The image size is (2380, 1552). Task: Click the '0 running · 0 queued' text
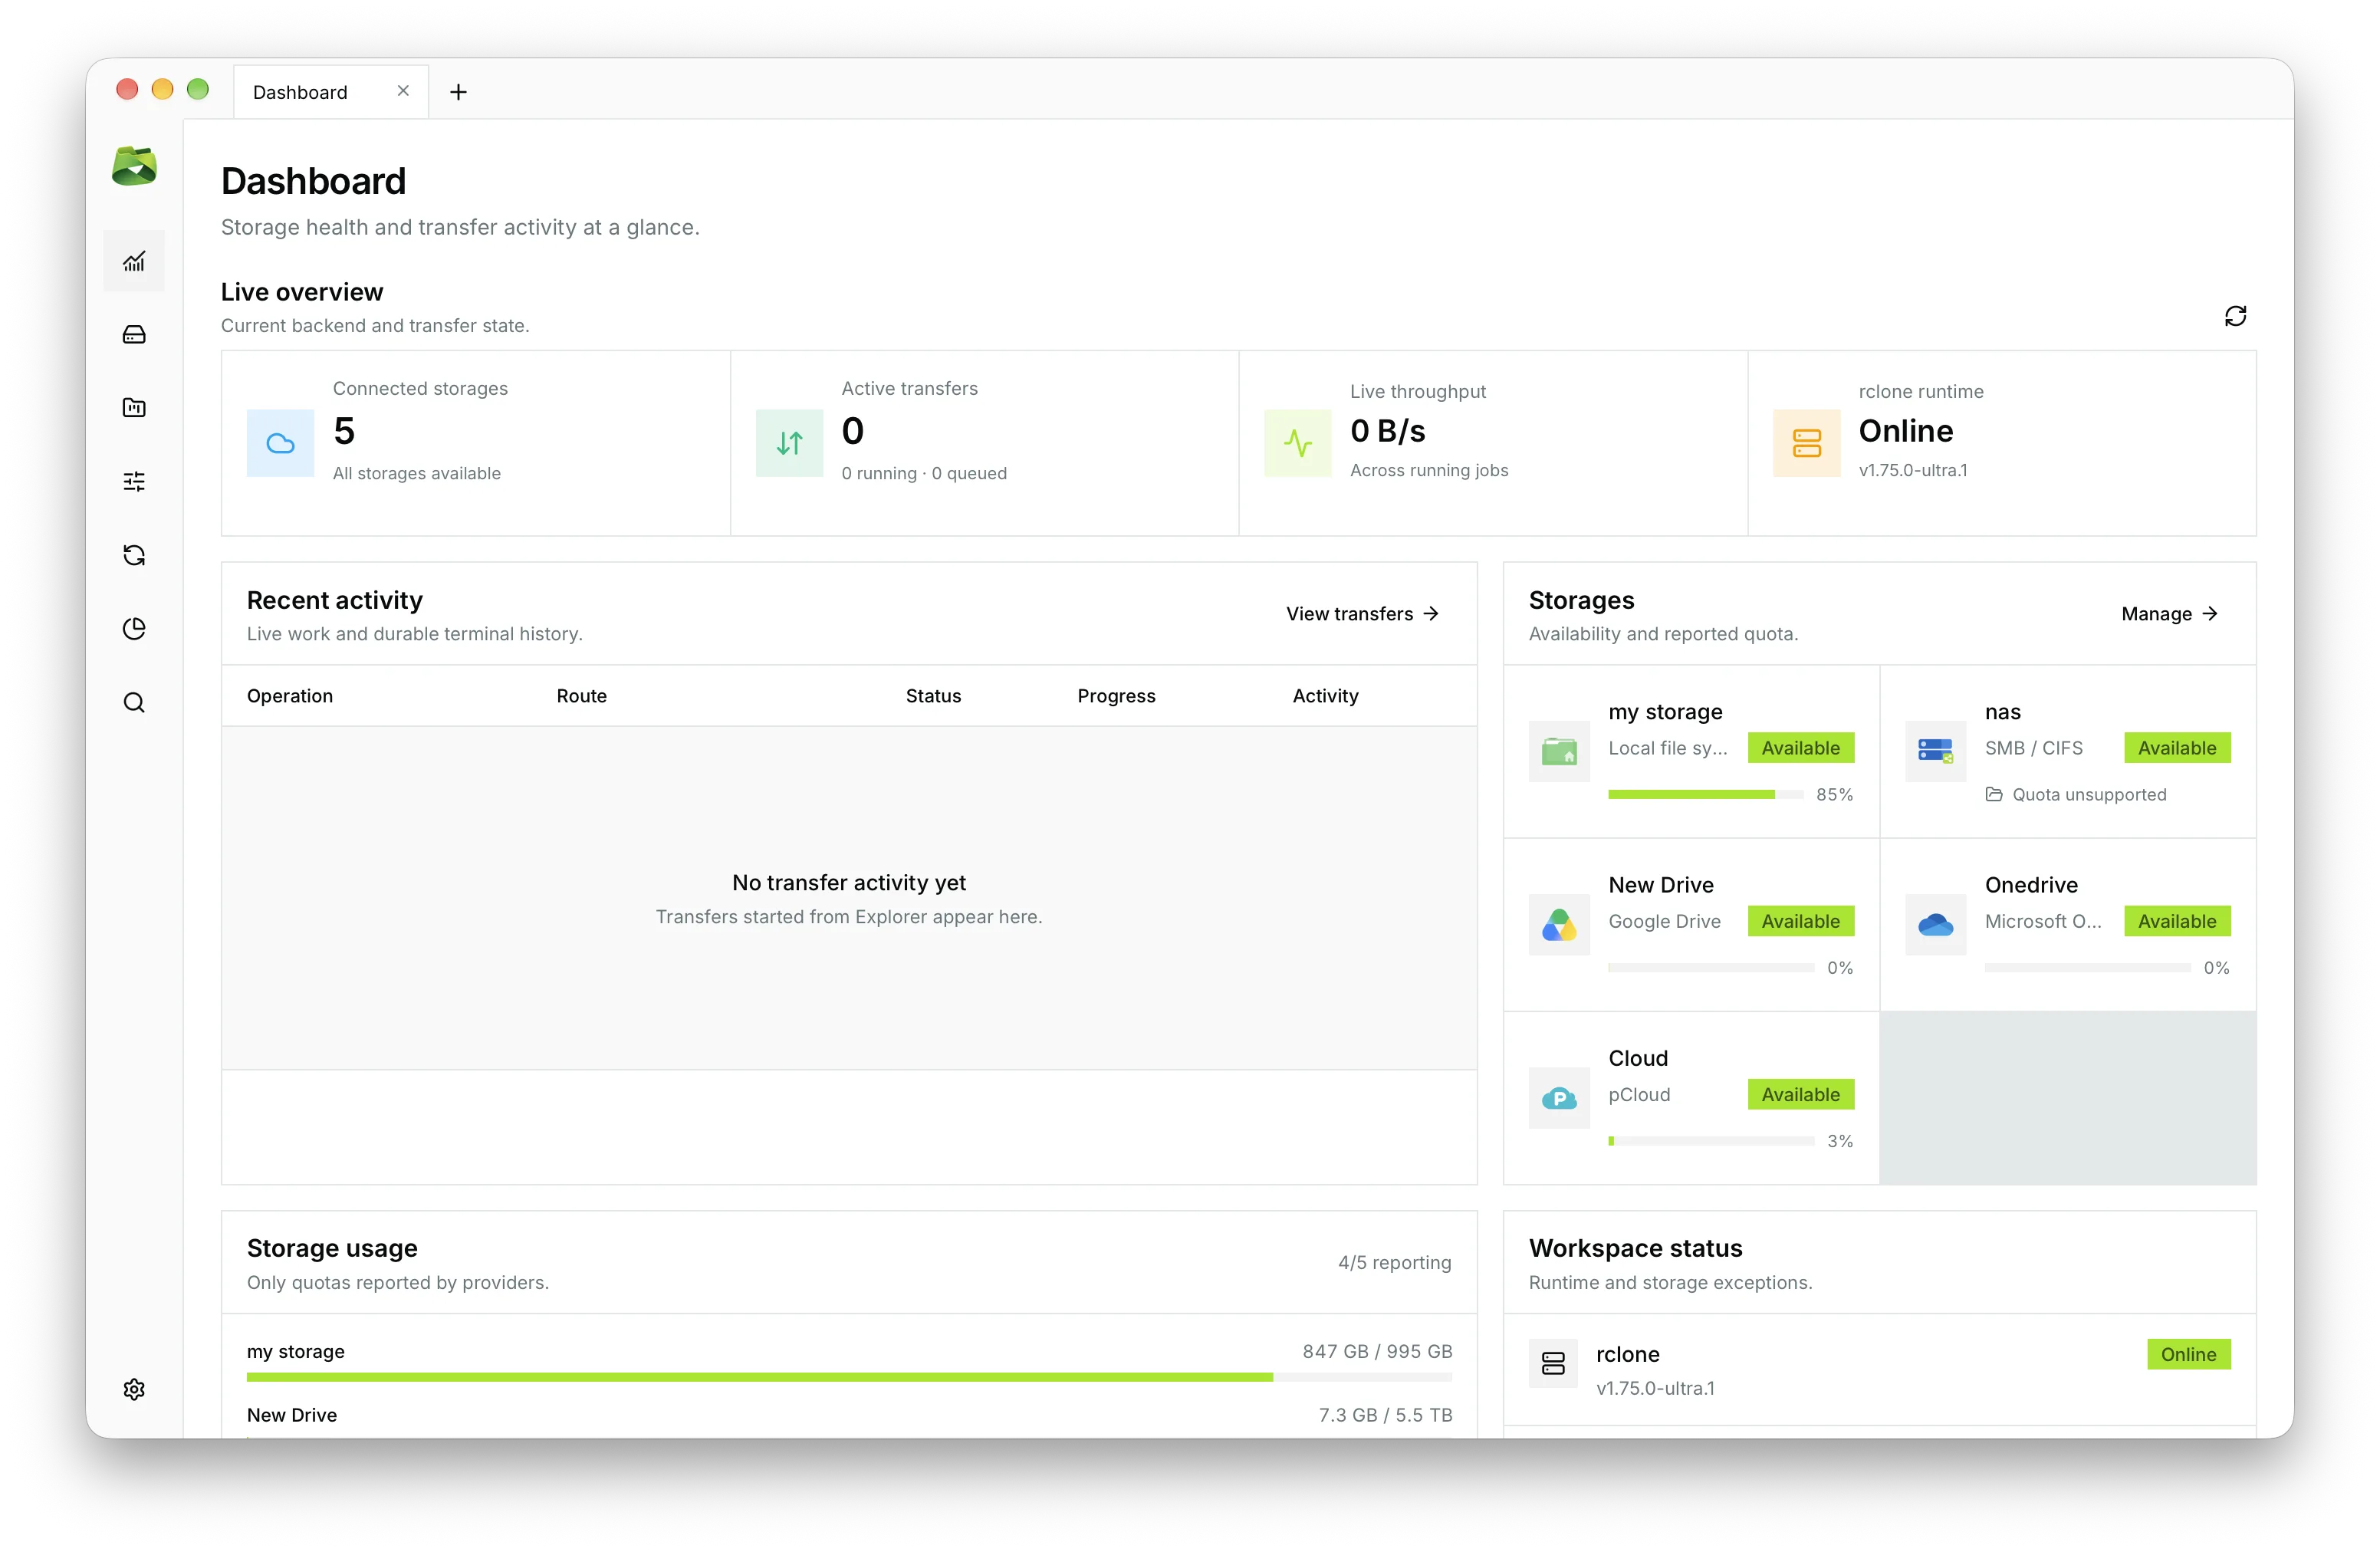click(x=924, y=473)
